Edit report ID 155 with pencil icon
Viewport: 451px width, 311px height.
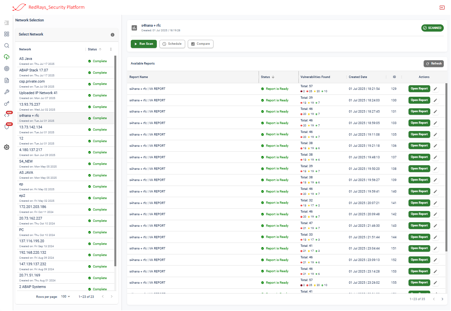435,283
